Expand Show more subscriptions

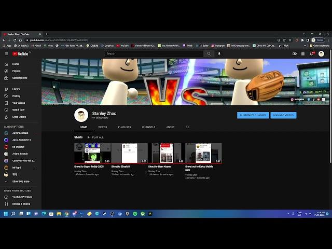coord(21,182)
